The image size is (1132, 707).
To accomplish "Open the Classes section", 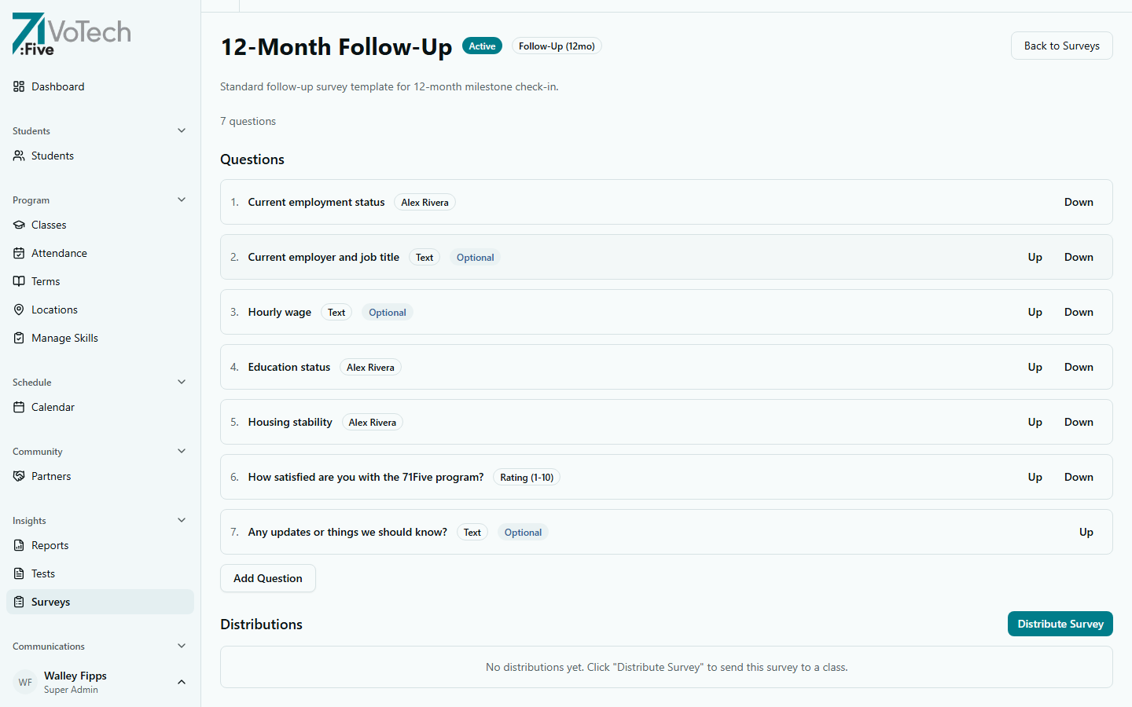I will pos(50,225).
